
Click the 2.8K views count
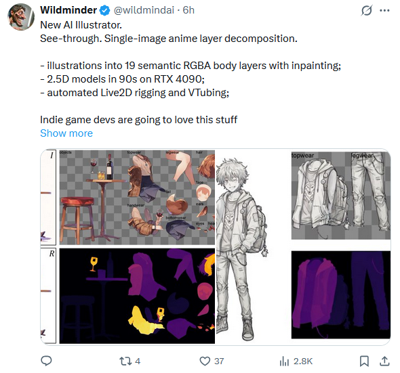click(x=303, y=361)
